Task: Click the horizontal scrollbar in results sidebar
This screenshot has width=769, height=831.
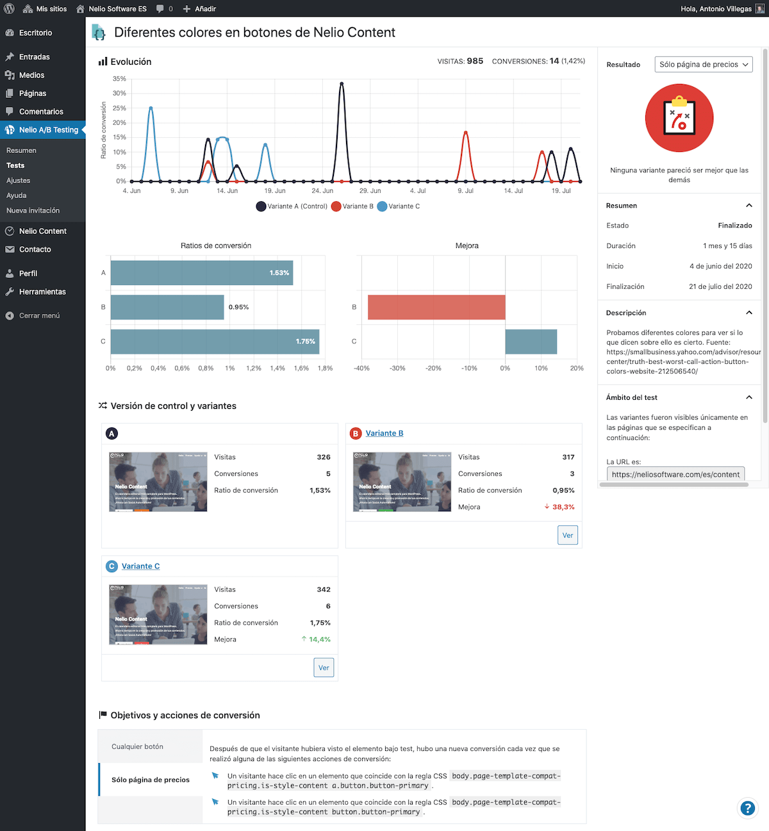Action: [x=674, y=485]
